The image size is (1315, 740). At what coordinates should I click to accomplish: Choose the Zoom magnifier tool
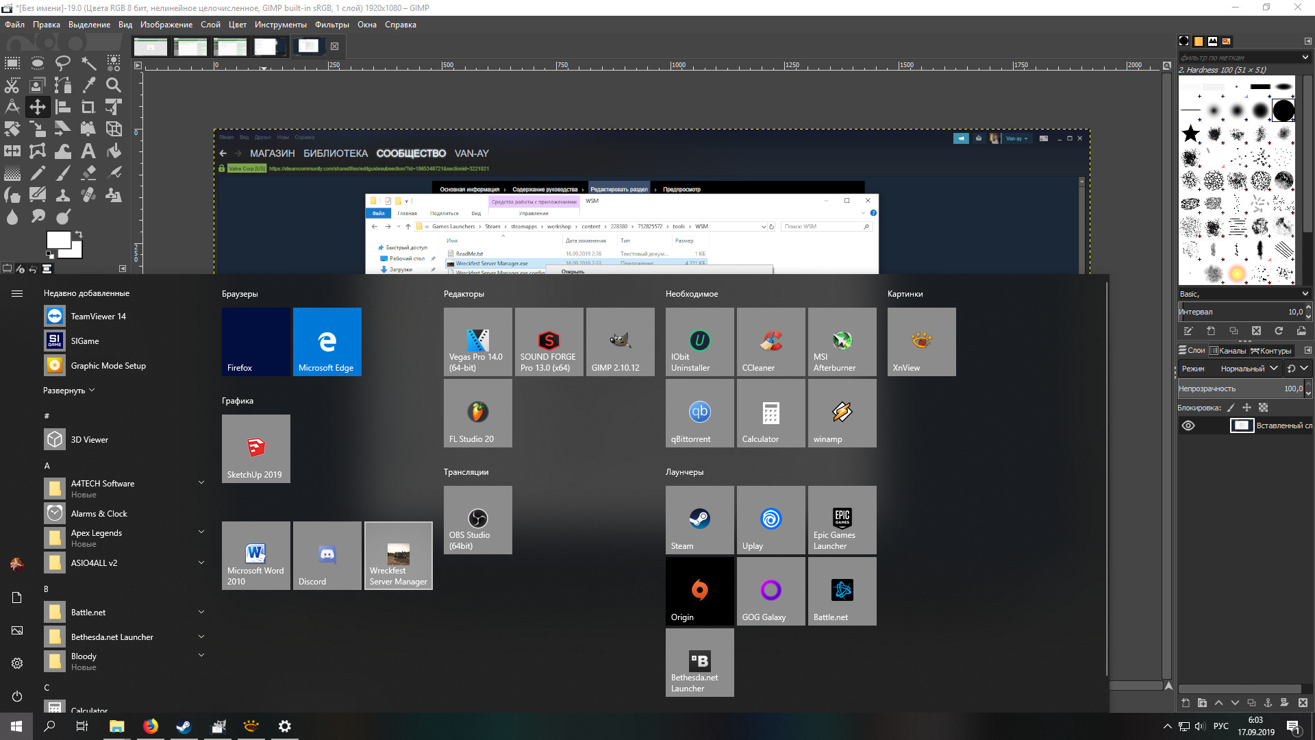click(x=114, y=85)
